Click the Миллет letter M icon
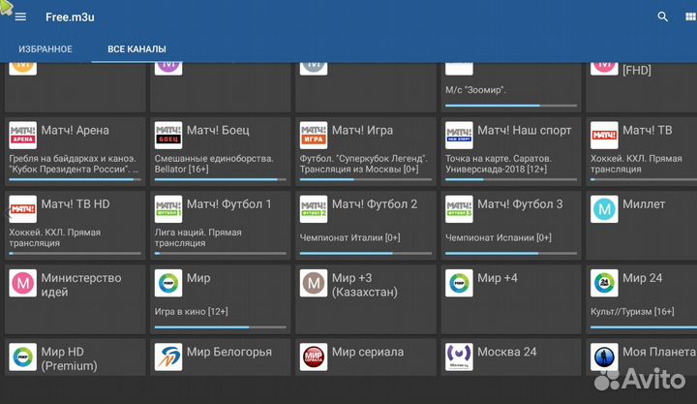 coord(604,209)
